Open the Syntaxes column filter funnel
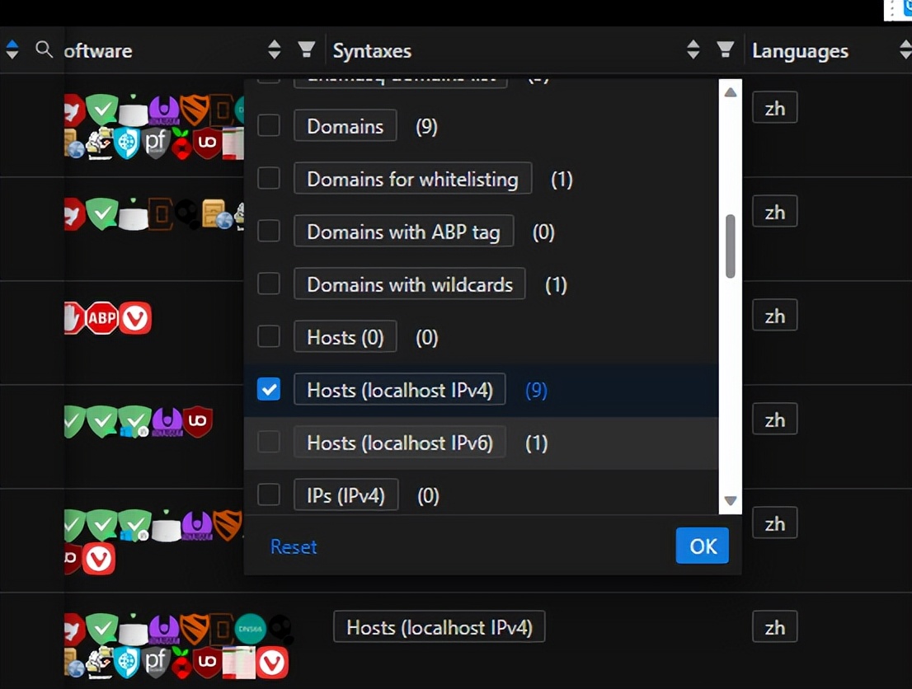 click(726, 50)
